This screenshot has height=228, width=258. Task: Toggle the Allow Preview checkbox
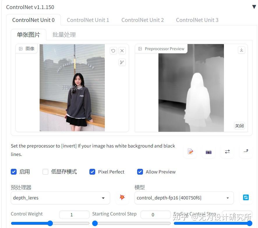140,172
